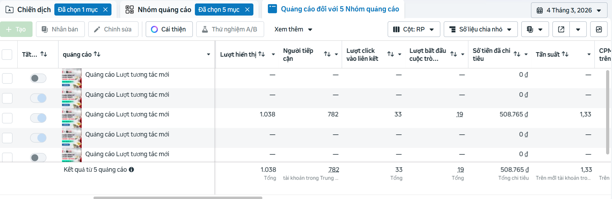Open the reports icon button with dropdown
This screenshot has height=199, width=612.
tap(535, 29)
